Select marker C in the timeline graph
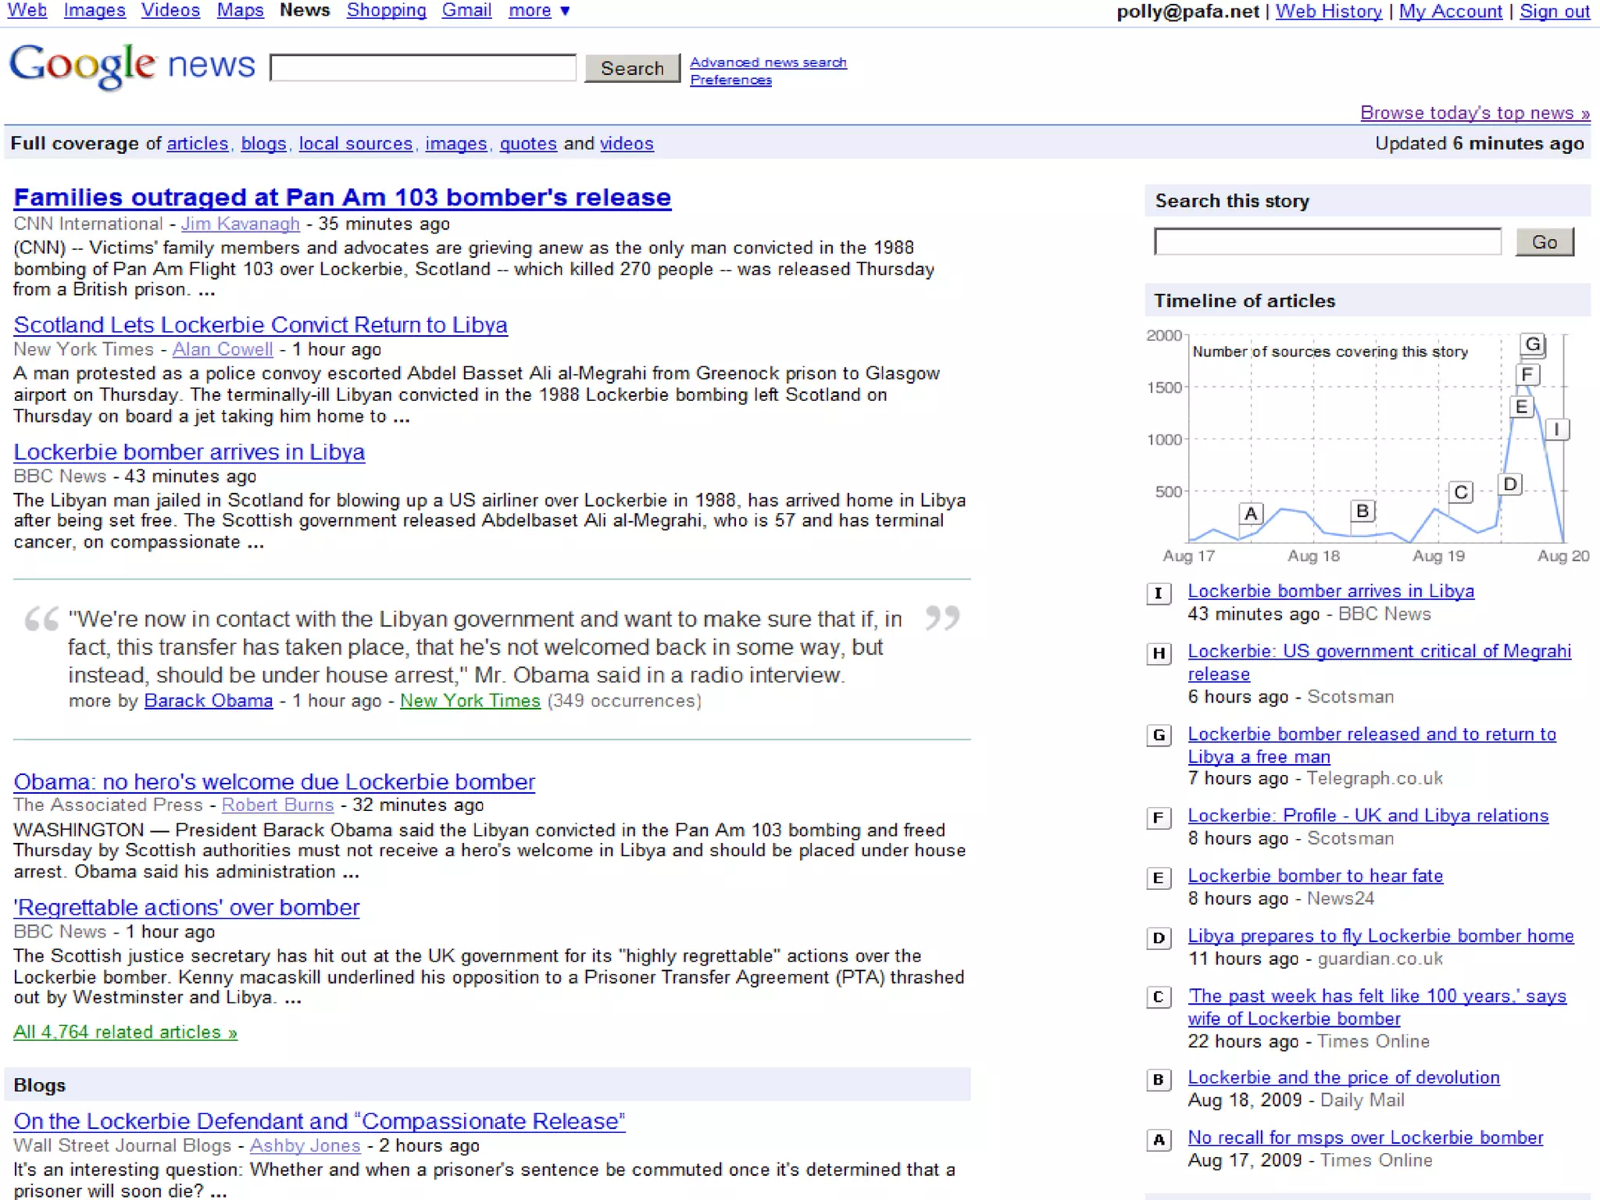The width and height of the screenshot is (1600, 1200). (1460, 492)
